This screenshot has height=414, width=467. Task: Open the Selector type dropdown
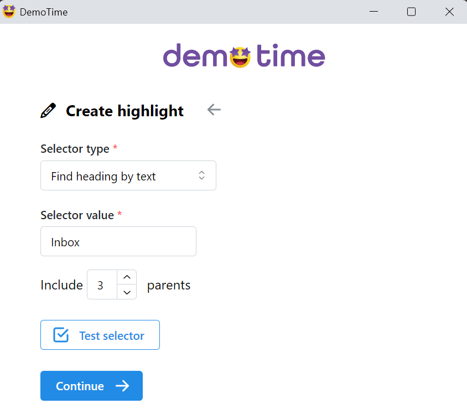coord(128,176)
